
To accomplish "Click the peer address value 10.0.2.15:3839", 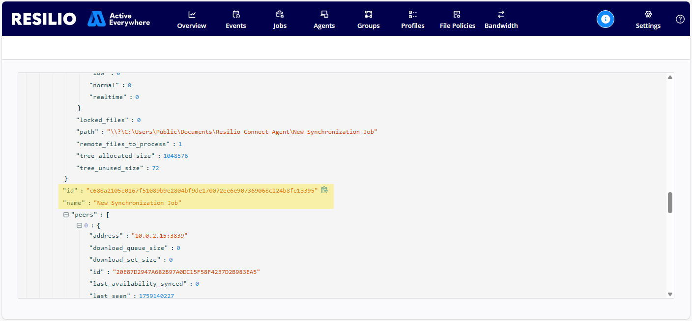I will [x=159, y=236].
